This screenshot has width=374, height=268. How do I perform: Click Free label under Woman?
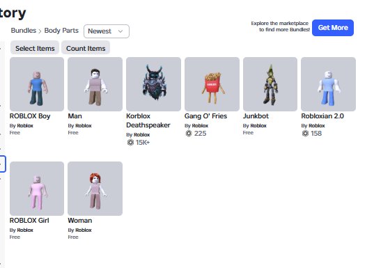point(73,237)
